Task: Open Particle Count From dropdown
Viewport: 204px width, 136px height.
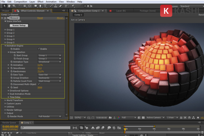Action: (49, 81)
